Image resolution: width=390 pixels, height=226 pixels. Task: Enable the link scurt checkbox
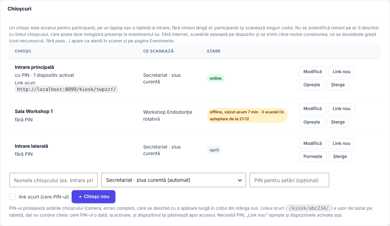pyautogui.click(x=12, y=197)
